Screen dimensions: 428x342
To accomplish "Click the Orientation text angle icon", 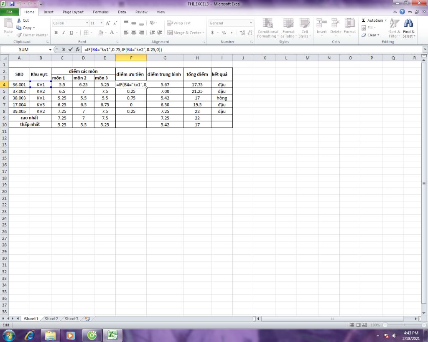I will tap(153, 23).
